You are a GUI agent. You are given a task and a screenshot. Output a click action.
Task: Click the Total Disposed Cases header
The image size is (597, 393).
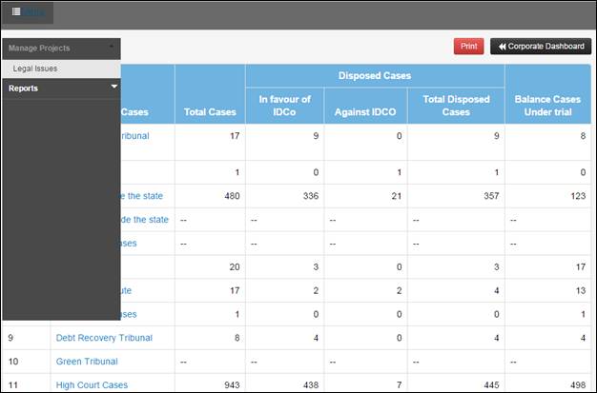[x=456, y=106]
